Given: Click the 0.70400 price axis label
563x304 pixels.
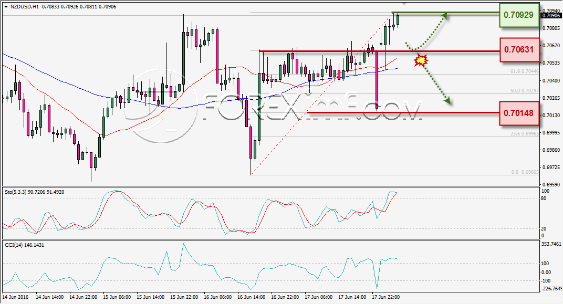Looking at the screenshot, I should 551,80.
